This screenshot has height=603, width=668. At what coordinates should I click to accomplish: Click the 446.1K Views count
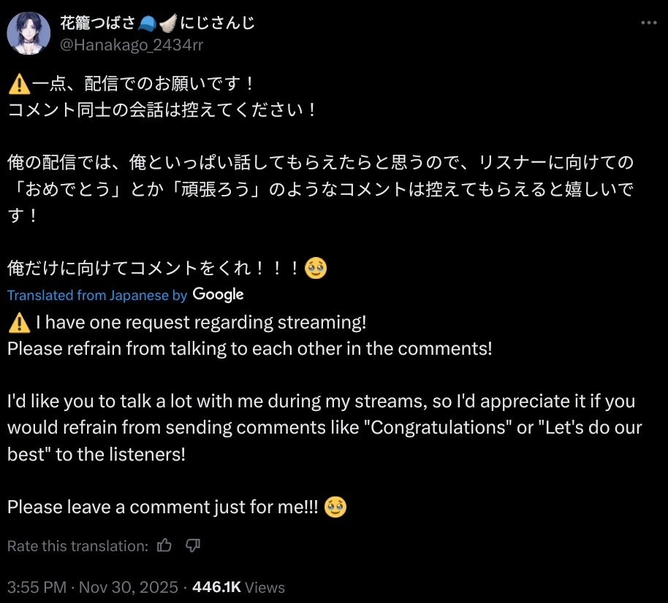tap(238, 587)
